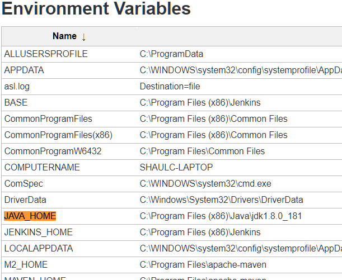Image resolution: width=342 pixels, height=280 pixels.
Task: Click LOCALAPPDATA variable name
Action: pos(39,249)
